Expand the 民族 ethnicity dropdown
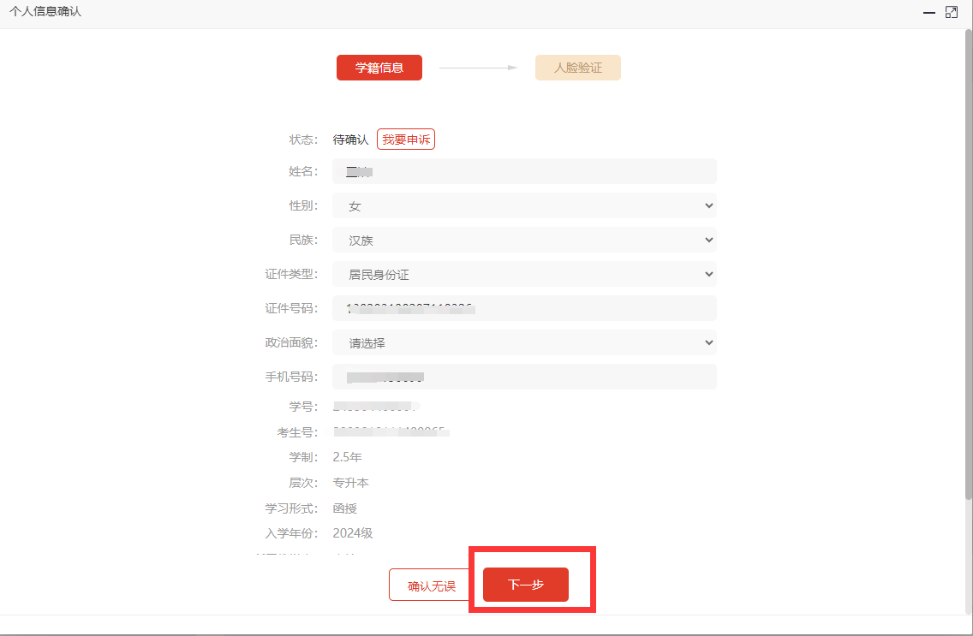The image size is (973, 636). pyautogui.click(x=524, y=240)
